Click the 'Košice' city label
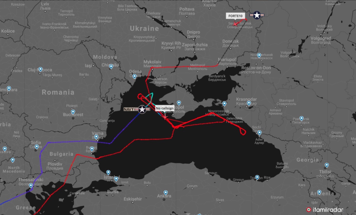 (8, 31)
